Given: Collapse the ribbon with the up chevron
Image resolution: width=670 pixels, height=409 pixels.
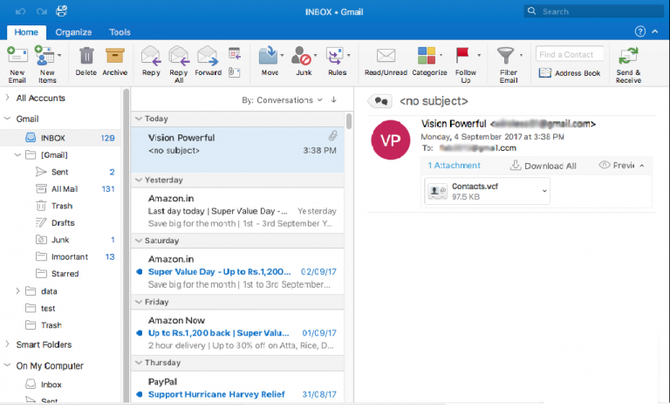Looking at the screenshot, I should pos(654,31).
